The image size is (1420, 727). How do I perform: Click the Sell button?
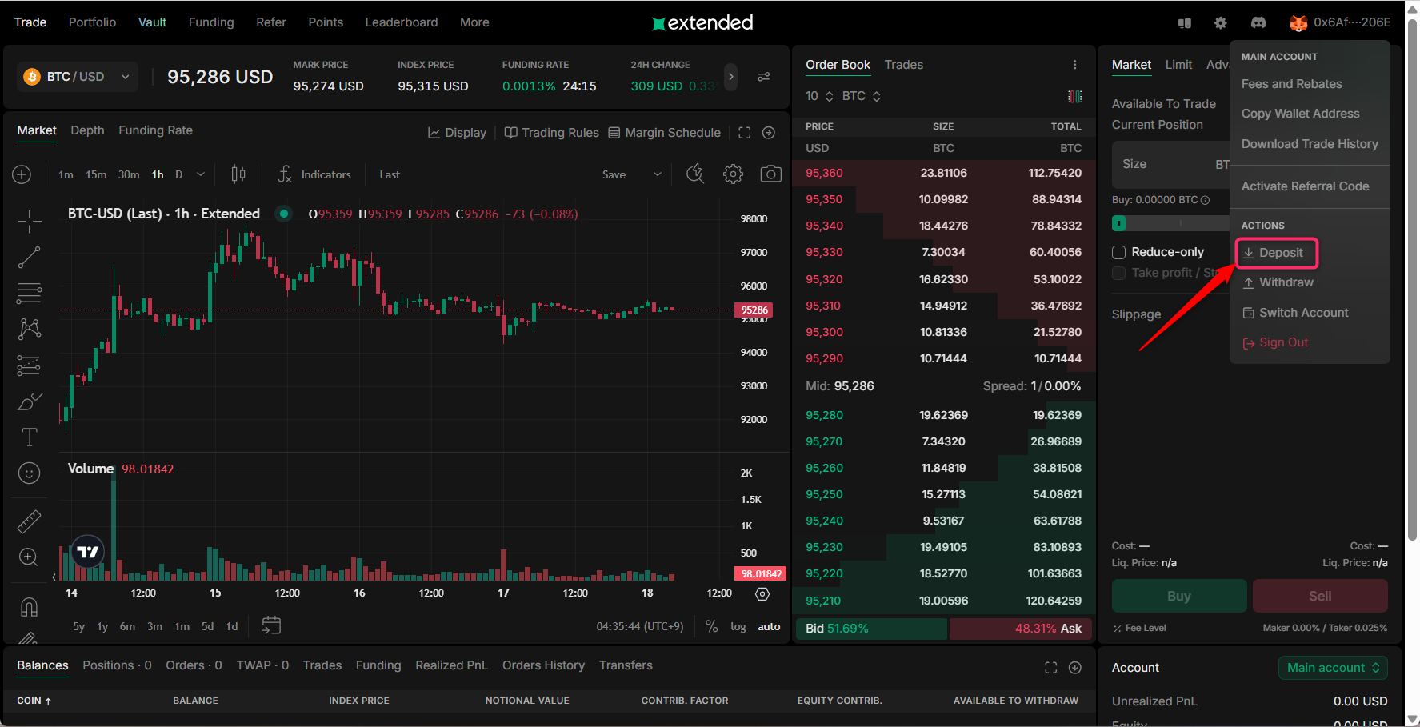coord(1319,596)
